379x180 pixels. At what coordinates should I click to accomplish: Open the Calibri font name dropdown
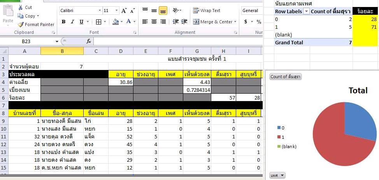(x=100, y=11)
